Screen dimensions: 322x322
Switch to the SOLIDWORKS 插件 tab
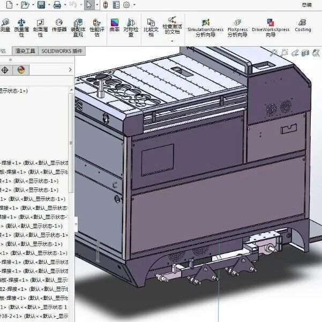[x=62, y=51]
